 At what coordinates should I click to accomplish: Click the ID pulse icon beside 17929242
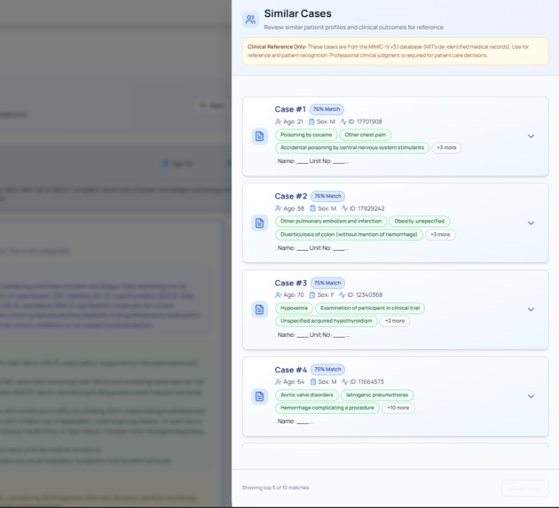344,208
